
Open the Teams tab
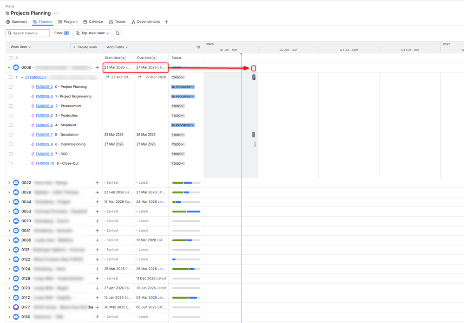tap(118, 22)
